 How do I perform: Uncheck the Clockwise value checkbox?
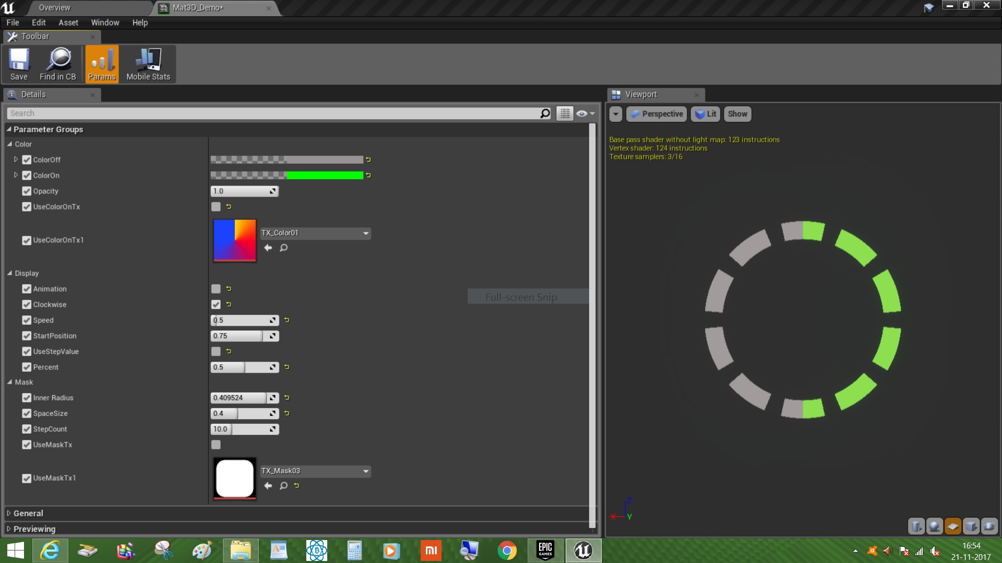click(216, 304)
